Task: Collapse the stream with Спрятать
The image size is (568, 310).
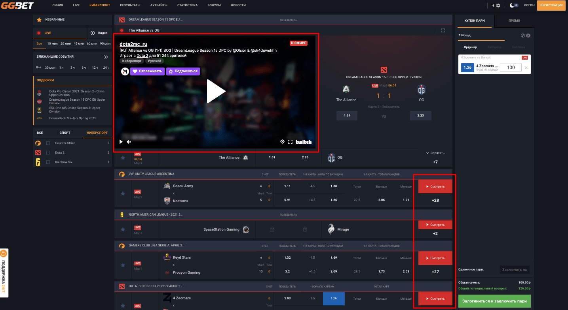Action: pos(435,153)
